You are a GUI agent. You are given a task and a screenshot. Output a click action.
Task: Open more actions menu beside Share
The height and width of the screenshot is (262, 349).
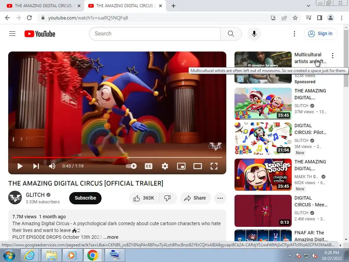click(220, 198)
